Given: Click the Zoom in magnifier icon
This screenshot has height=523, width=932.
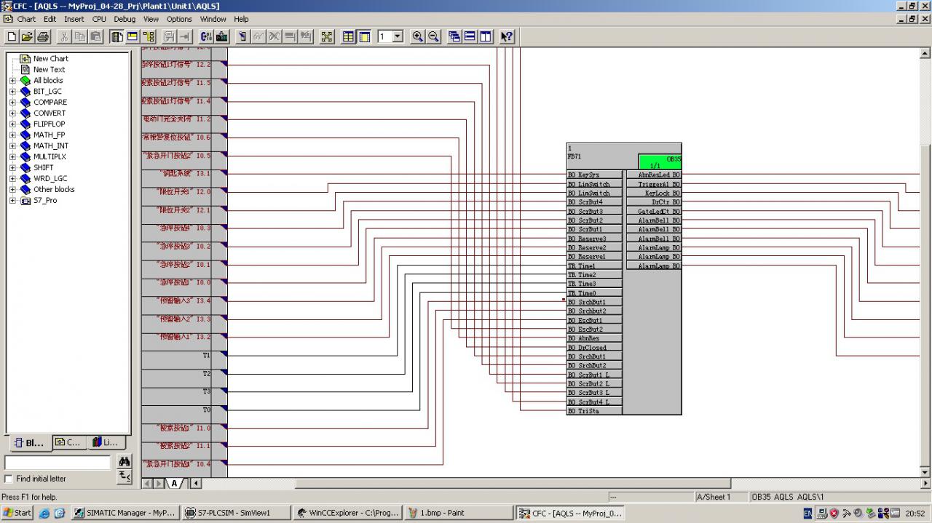Looking at the screenshot, I should [x=418, y=36].
